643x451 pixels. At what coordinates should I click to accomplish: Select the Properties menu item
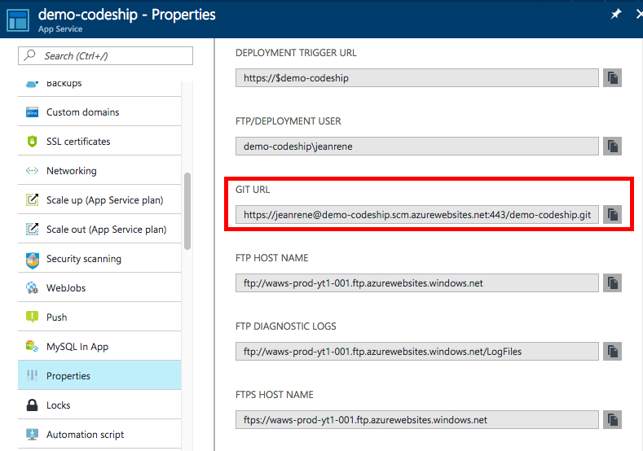coord(99,375)
